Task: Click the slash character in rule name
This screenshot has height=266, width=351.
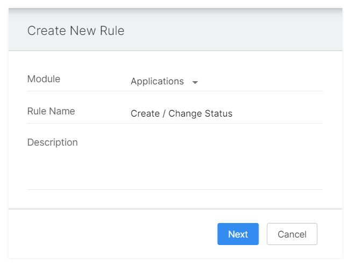Action: (164, 113)
